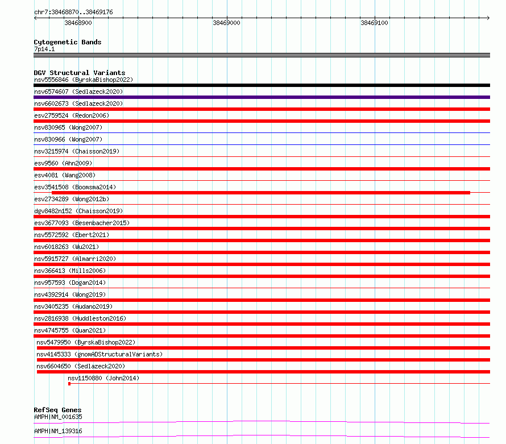Click the small red square of nsv1150880
This screenshot has height=444, width=506.
(69, 384)
